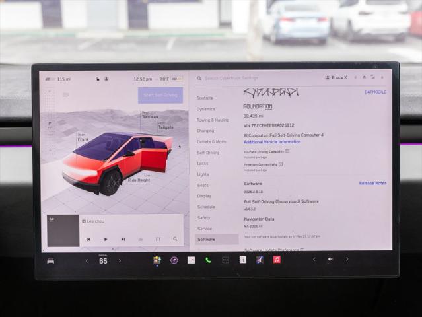The height and width of the screenshot is (317, 422).
Task: Tap Open Tonneau on vehicle view
Action: pyautogui.click(x=150, y=115)
